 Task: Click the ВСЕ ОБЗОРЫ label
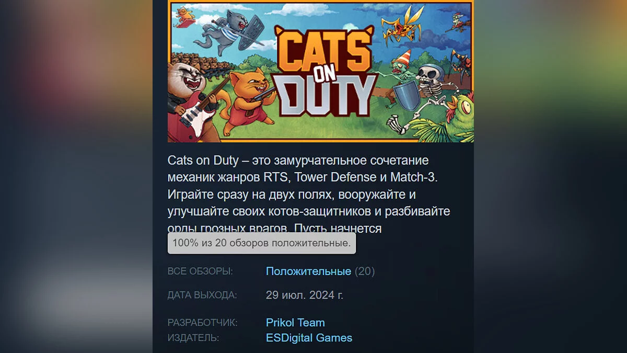(200, 271)
